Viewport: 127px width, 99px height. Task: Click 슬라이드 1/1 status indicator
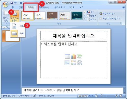point(9,96)
